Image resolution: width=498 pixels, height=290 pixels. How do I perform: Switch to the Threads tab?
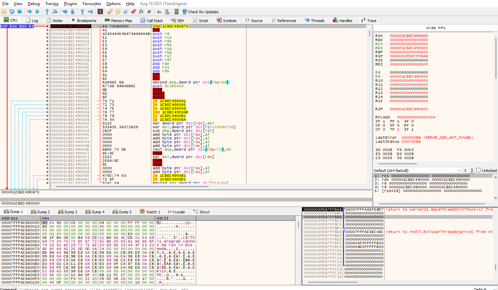[x=314, y=20]
